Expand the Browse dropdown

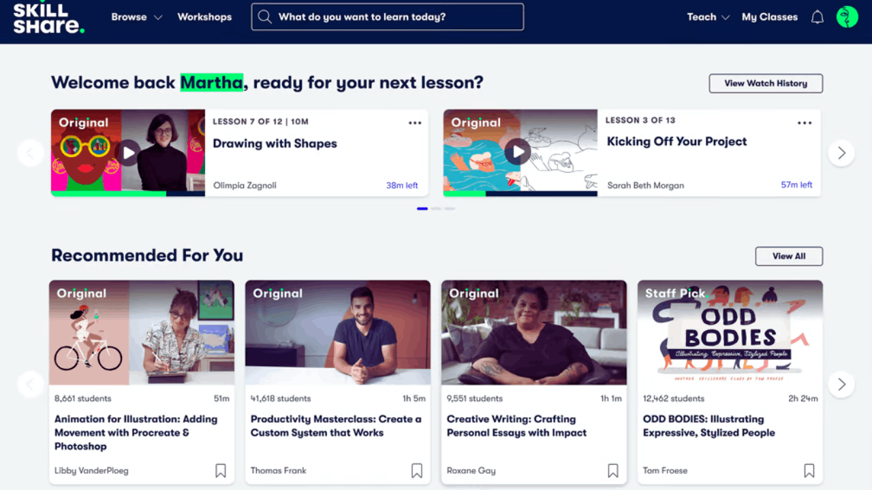point(137,17)
